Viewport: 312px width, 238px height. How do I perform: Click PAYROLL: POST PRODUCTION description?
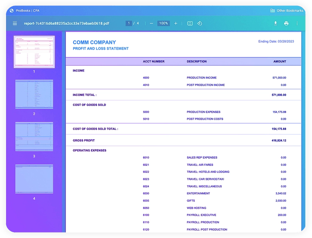pos(207,229)
